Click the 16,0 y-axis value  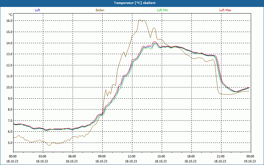[x=9, y=21]
